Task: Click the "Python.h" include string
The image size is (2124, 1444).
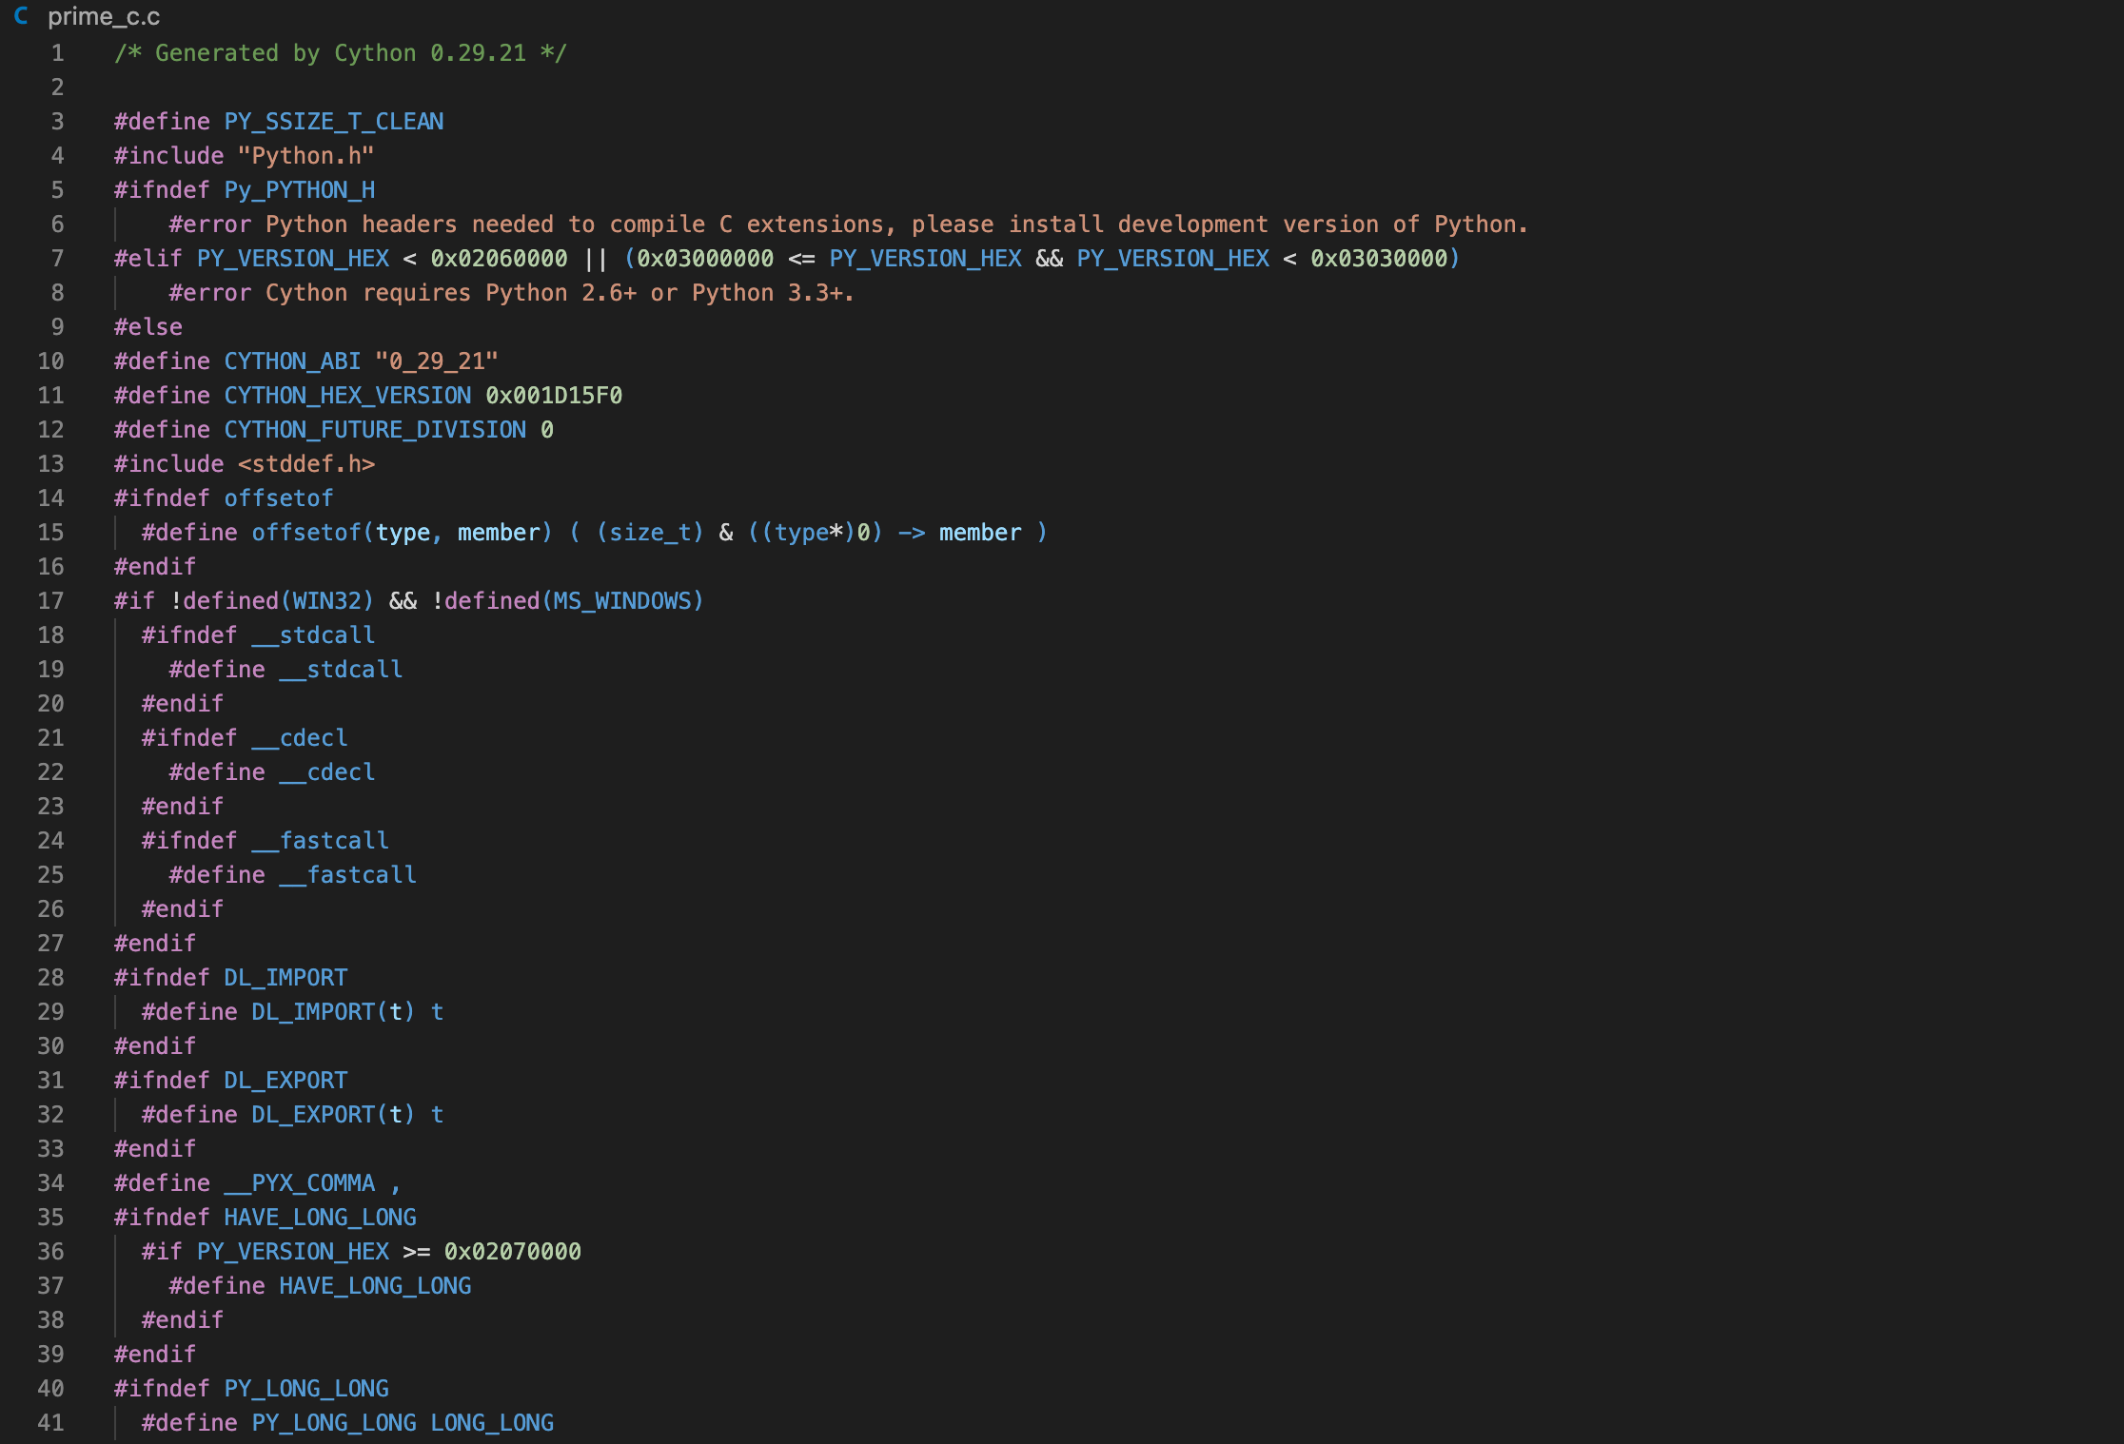Action: [x=305, y=156]
